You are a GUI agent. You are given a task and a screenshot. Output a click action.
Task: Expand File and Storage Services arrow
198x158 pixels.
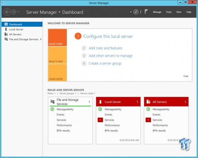point(41,39)
